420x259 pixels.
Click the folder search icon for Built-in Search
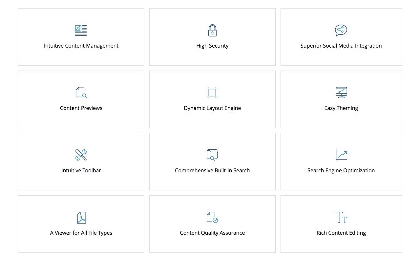point(212,155)
